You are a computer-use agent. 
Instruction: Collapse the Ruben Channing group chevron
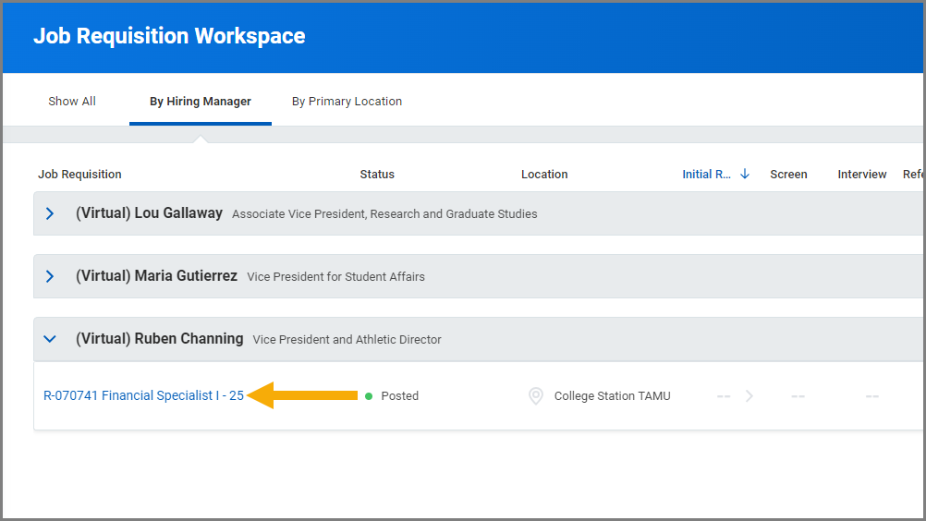51,339
